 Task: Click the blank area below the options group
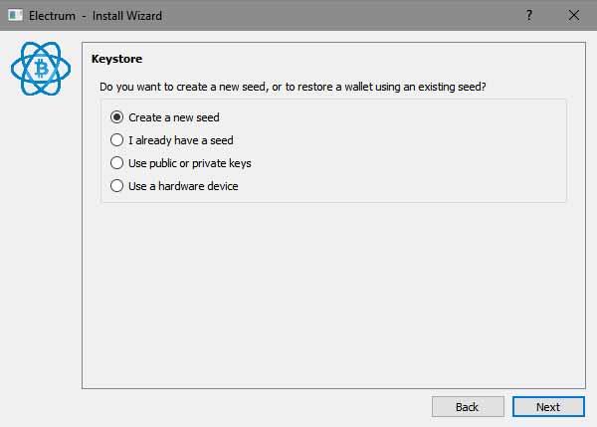(333, 296)
